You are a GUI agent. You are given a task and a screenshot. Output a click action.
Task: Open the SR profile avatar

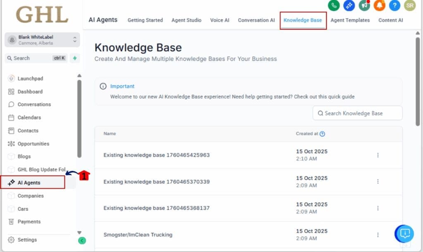pos(409,6)
